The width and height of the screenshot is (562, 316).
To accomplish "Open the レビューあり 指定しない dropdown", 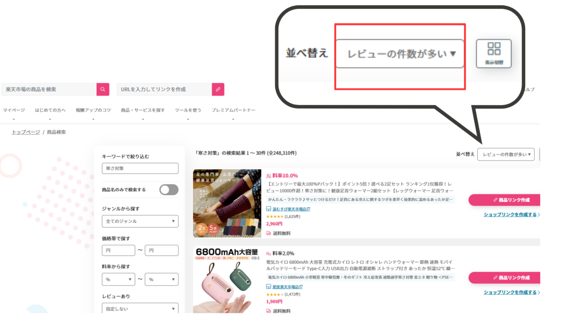I will (x=140, y=309).
